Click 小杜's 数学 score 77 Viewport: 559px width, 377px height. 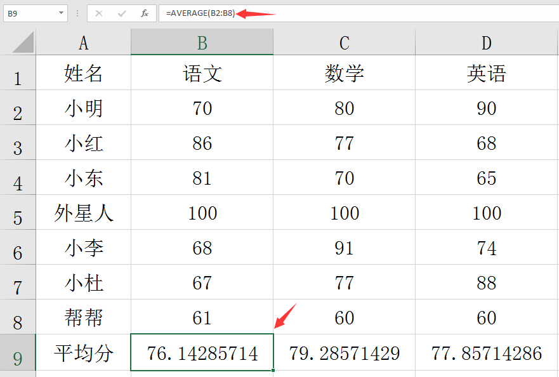pos(345,282)
